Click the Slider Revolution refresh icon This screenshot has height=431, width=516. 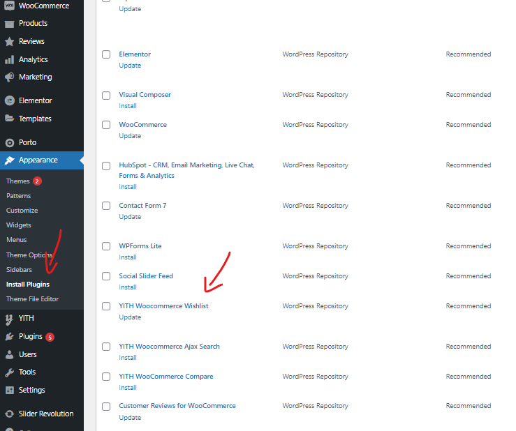point(10,414)
